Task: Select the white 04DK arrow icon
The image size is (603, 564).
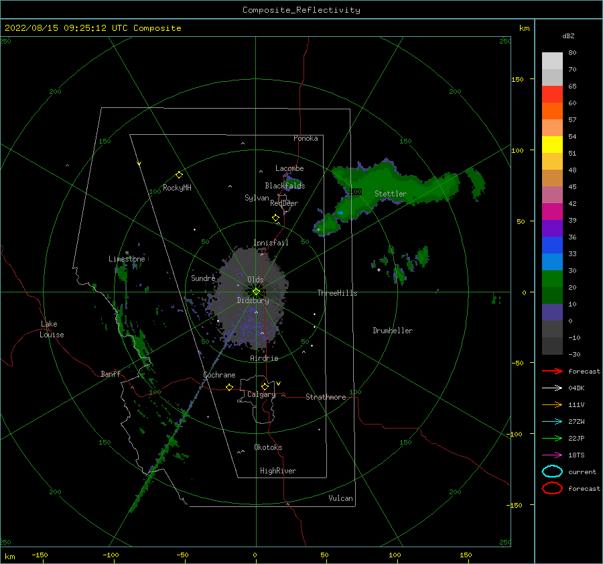Action: 552,388
